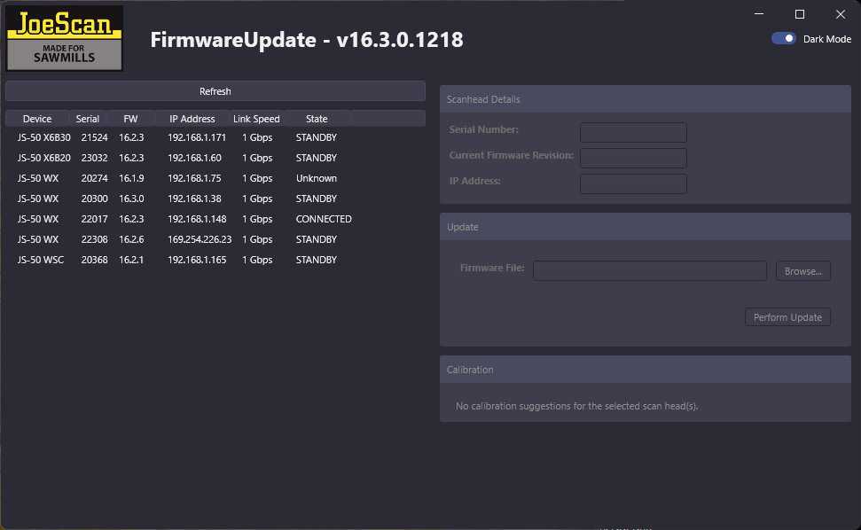Sort by the FW column header
The height and width of the screenshot is (530, 861).
pos(130,119)
